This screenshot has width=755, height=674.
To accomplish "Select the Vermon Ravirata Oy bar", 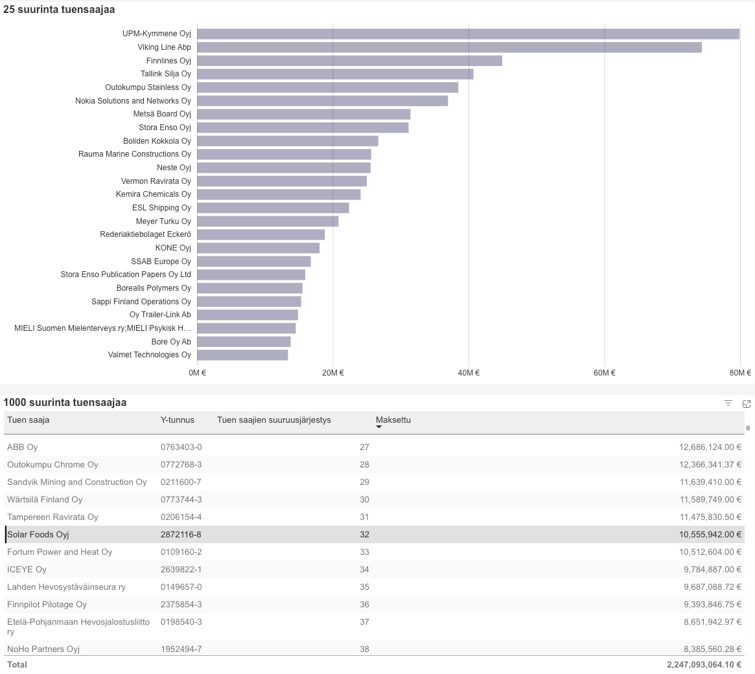I will point(282,181).
